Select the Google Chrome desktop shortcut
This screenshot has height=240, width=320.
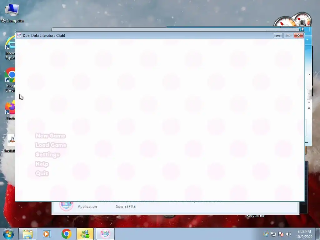click(10, 80)
